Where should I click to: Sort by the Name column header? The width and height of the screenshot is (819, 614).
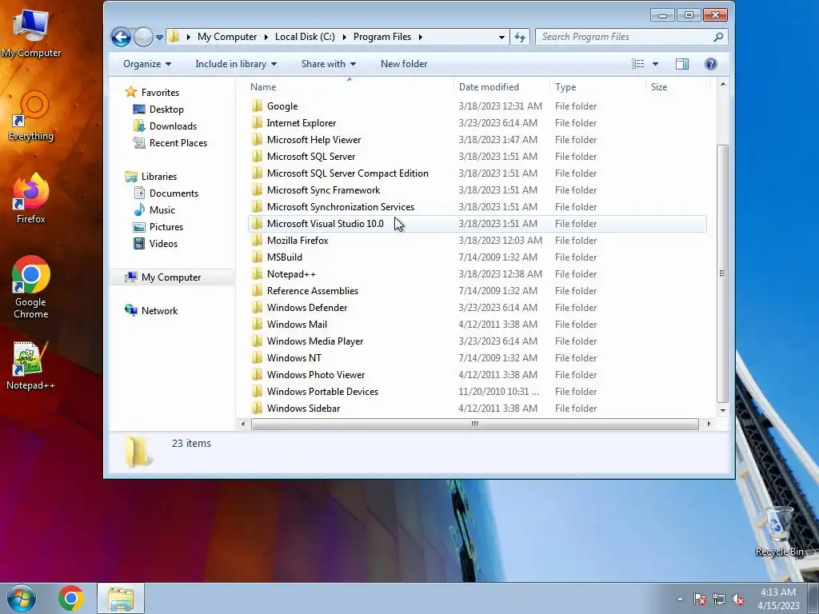(x=350, y=86)
